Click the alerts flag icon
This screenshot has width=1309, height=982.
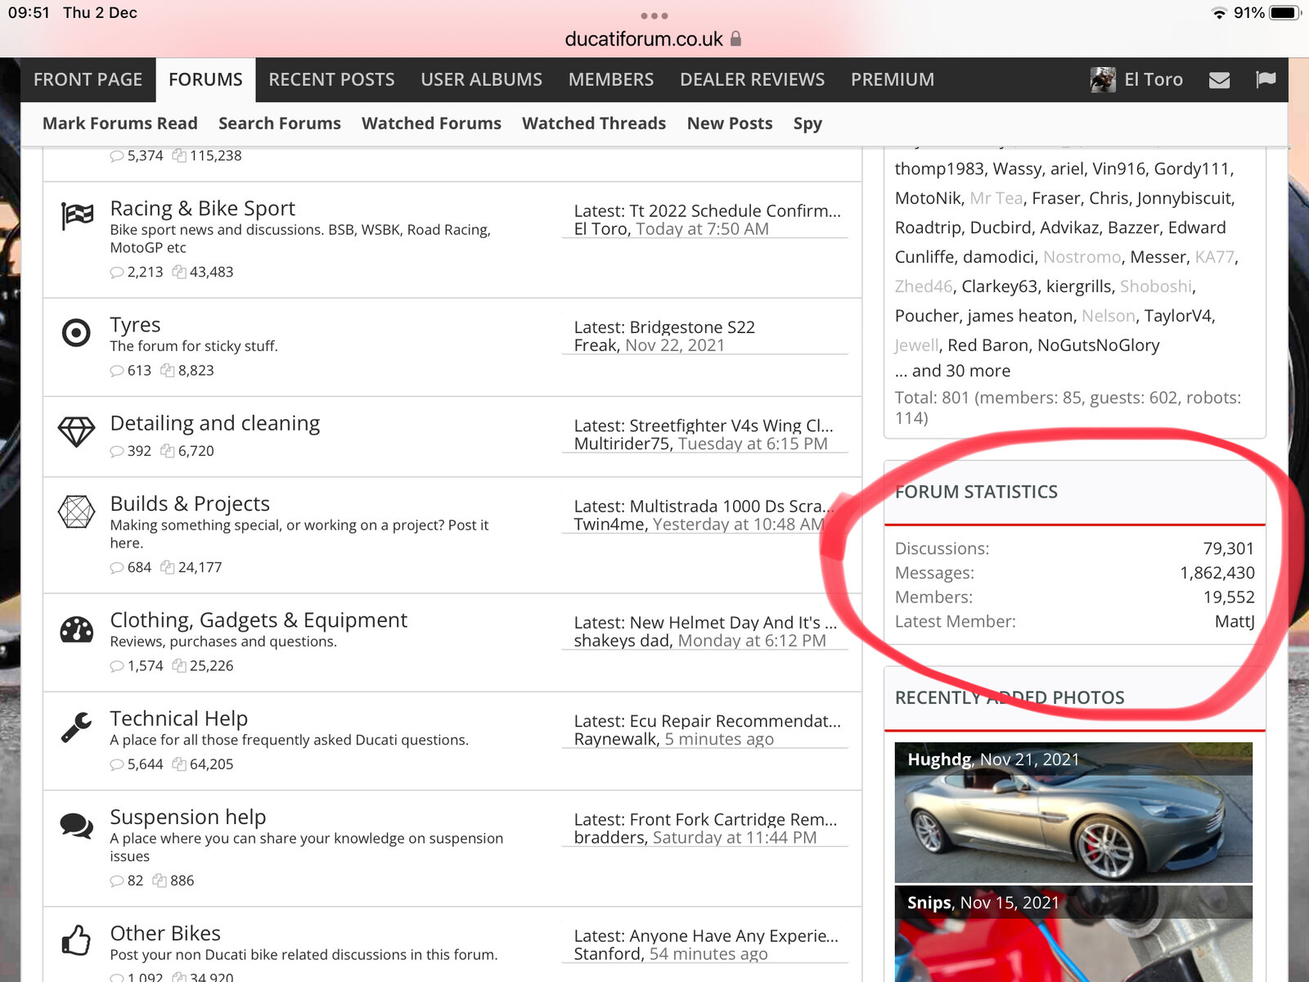pyautogui.click(x=1266, y=79)
